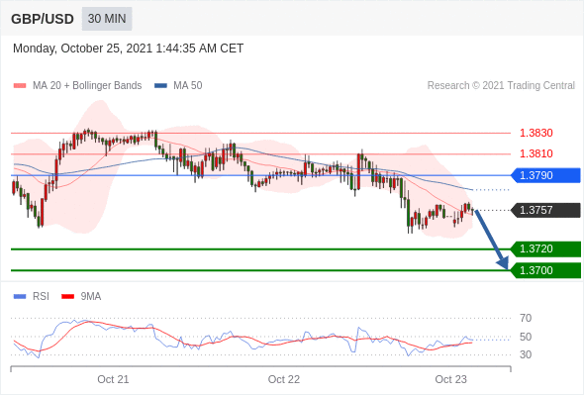Click the blue MA 50 legend swatch
The width and height of the screenshot is (584, 396).
pos(161,86)
